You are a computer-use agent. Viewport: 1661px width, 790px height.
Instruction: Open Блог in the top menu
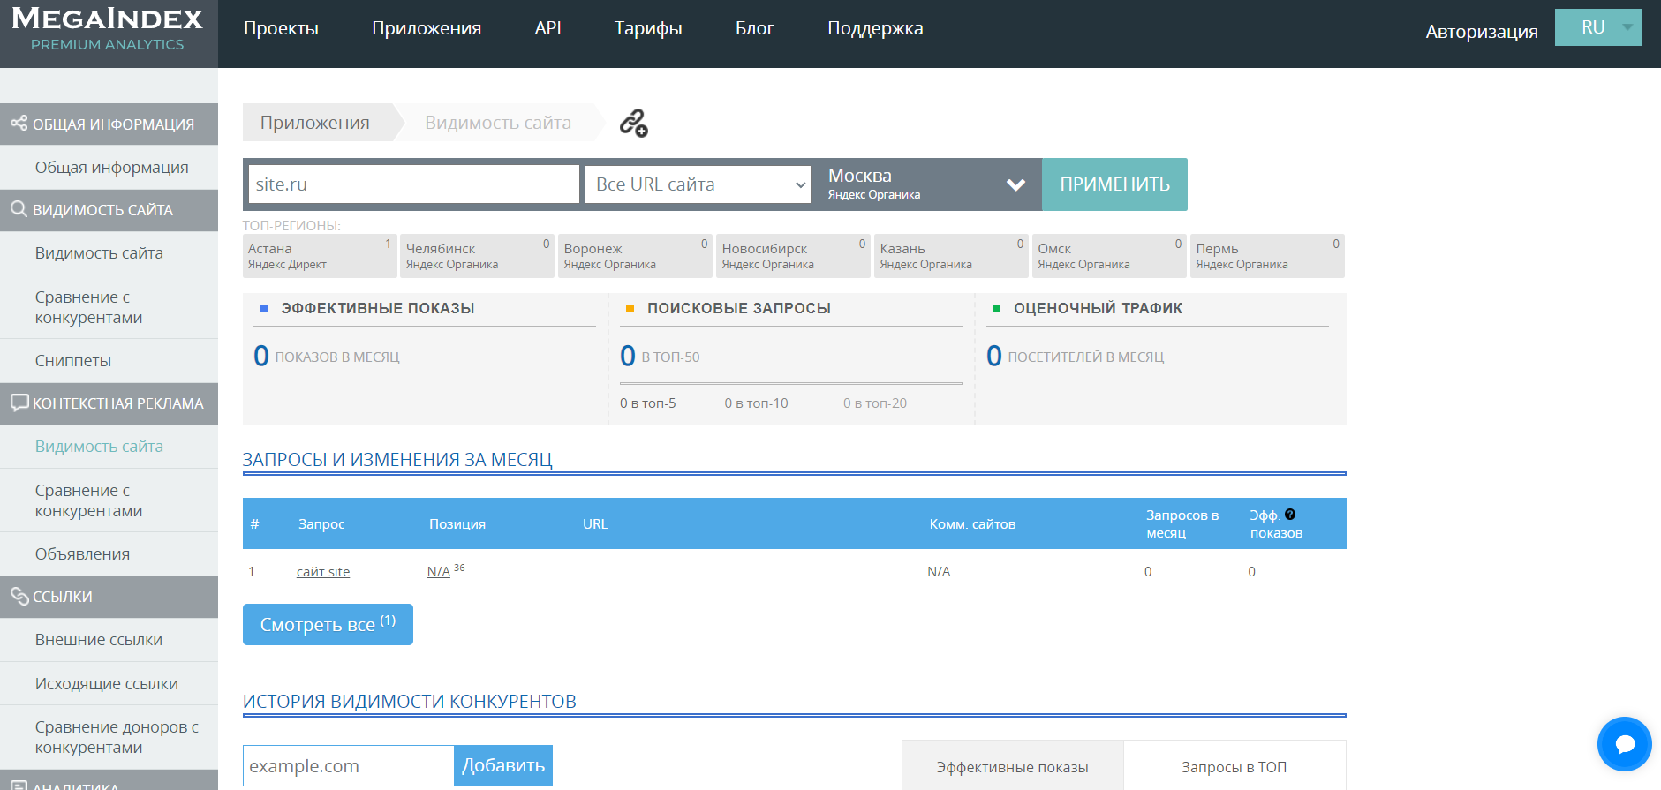click(x=754, y=28)
